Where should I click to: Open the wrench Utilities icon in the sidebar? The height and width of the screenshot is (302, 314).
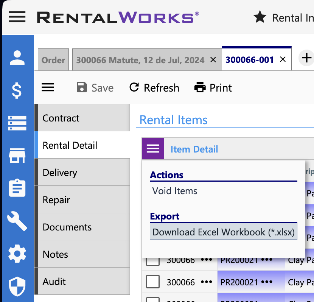(17, 221)
